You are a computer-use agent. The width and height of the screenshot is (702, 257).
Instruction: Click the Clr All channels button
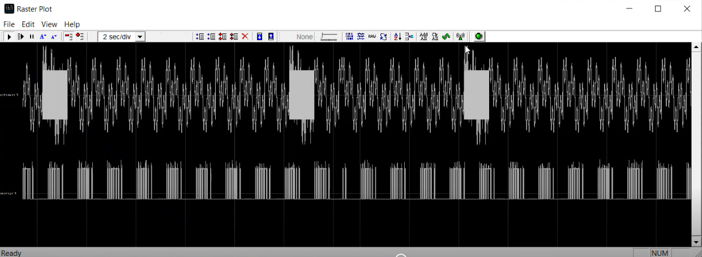pyautogui.click(x=435, y=37)
